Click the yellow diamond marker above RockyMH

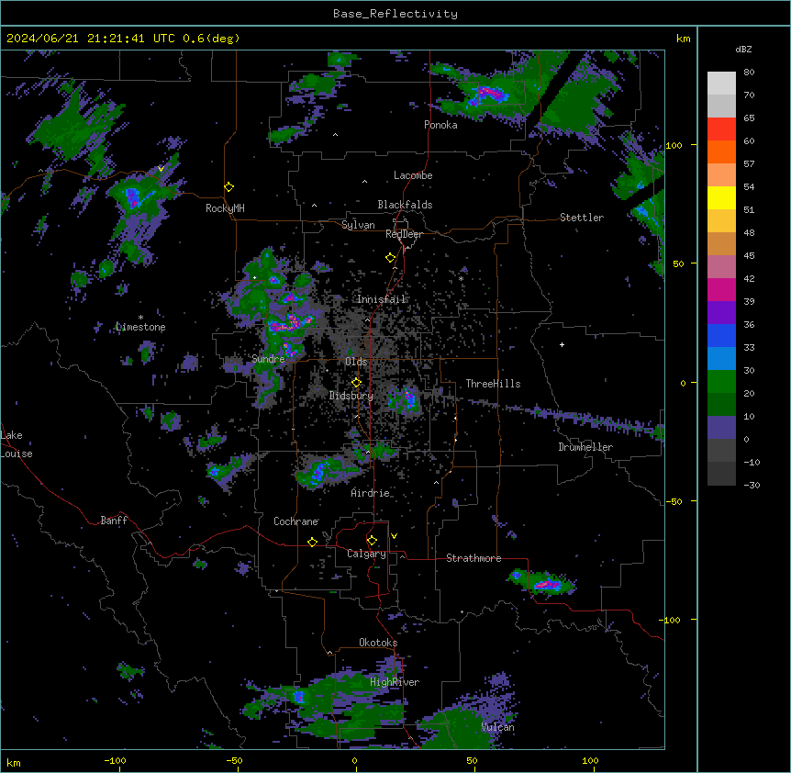(229, 187)
